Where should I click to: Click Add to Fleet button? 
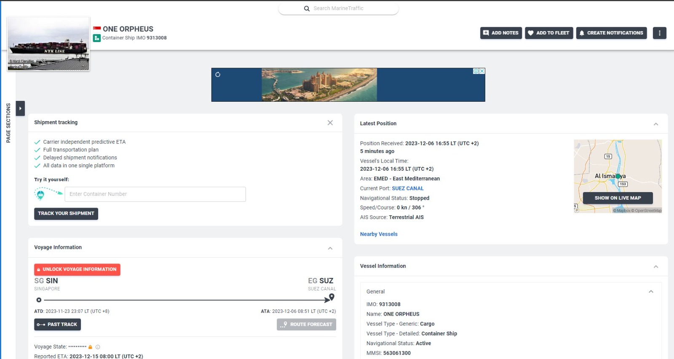pyautogui.click(x=548, y=33)
